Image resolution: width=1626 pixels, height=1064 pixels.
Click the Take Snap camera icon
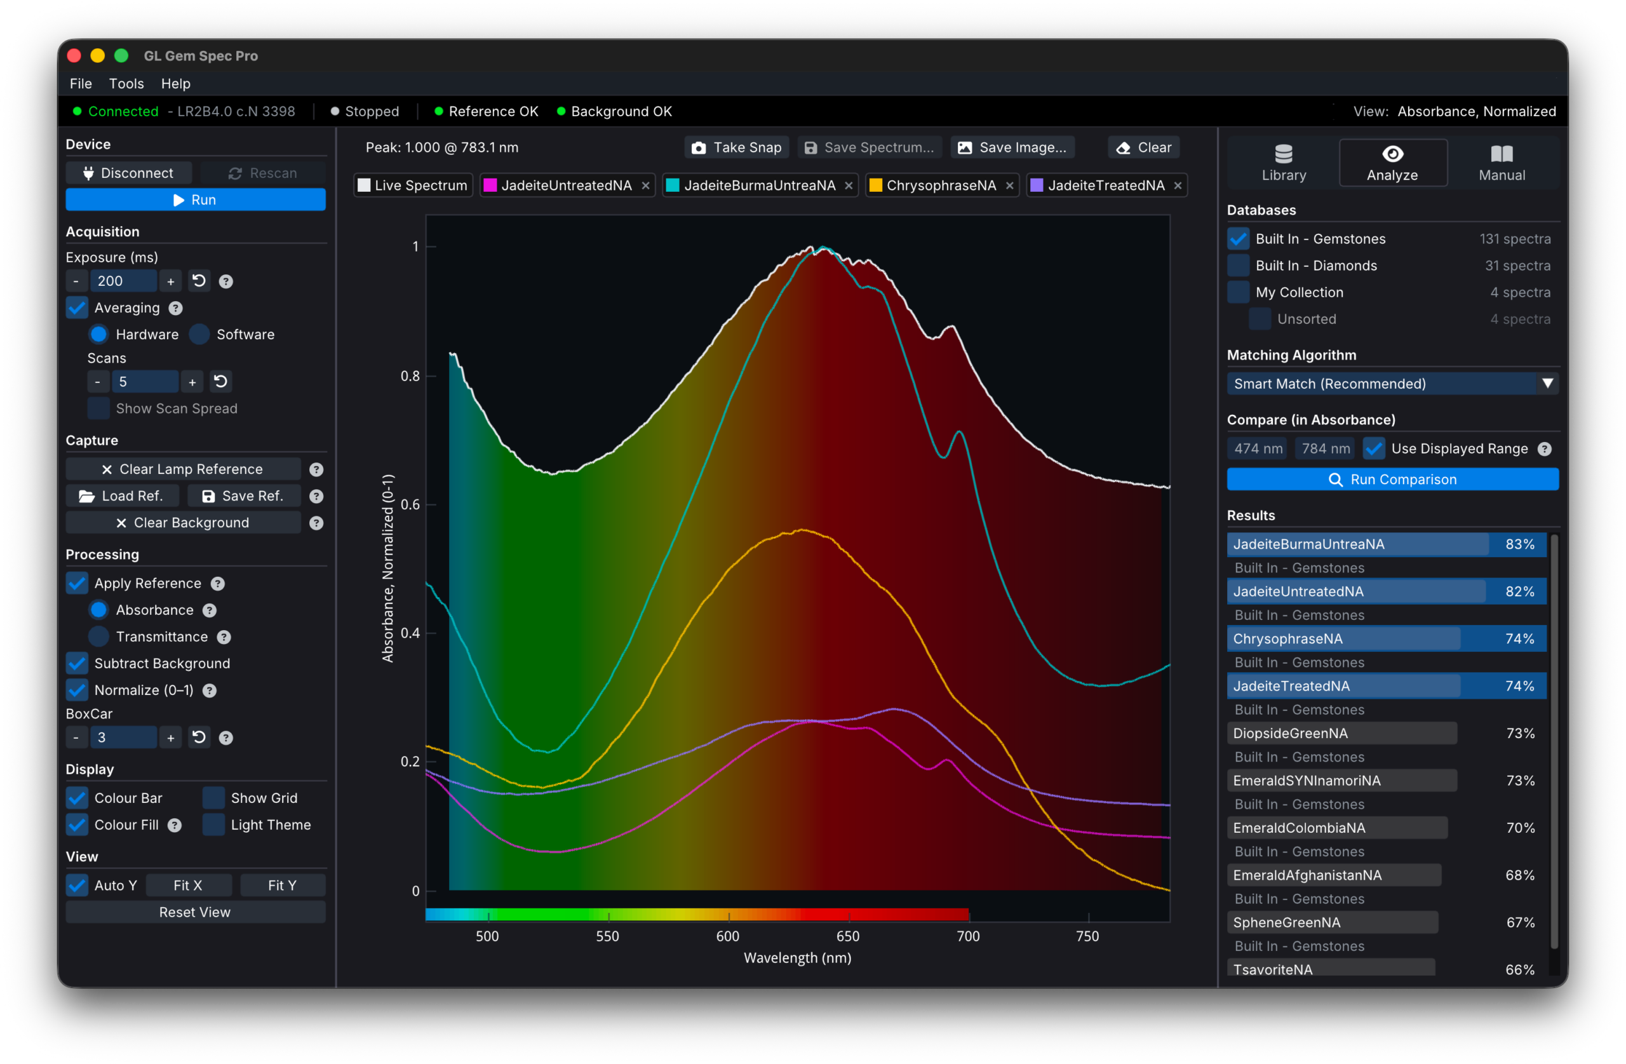[698, 147]
